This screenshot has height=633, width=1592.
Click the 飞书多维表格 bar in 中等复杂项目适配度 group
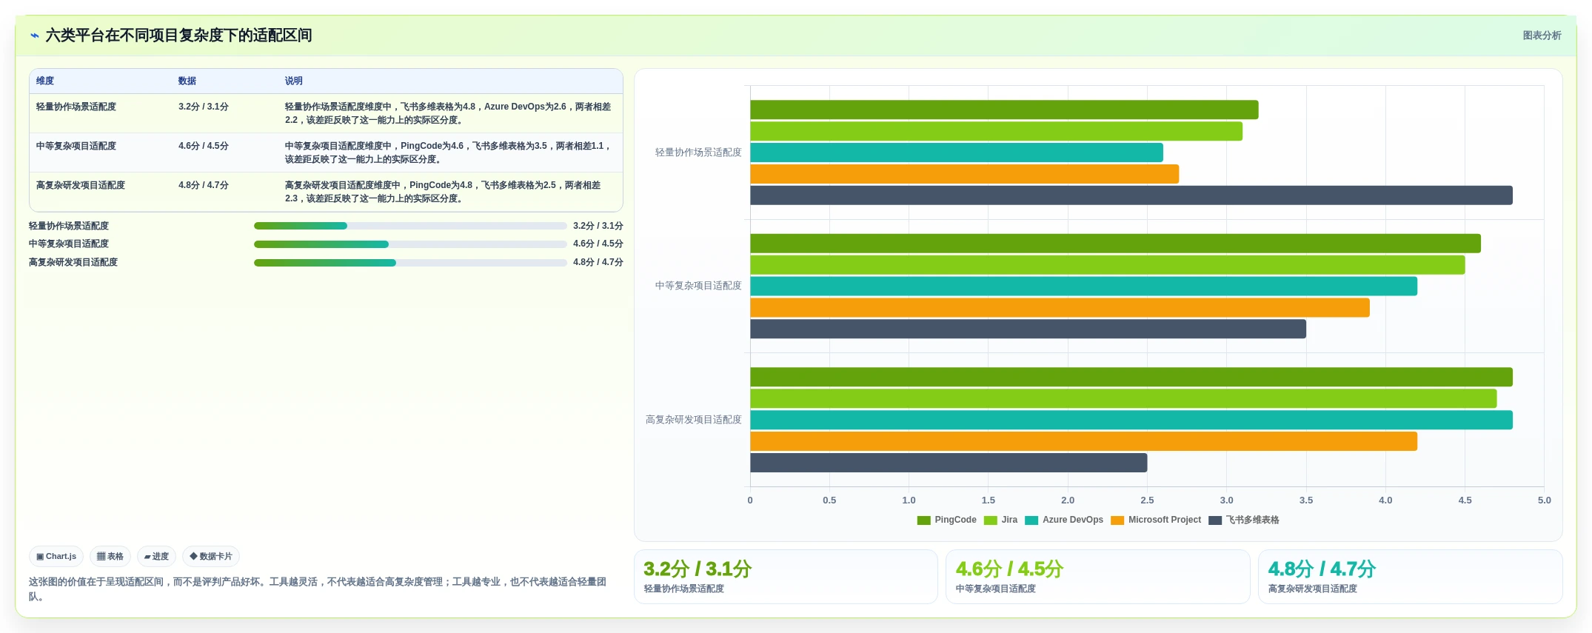point(1028,329)
